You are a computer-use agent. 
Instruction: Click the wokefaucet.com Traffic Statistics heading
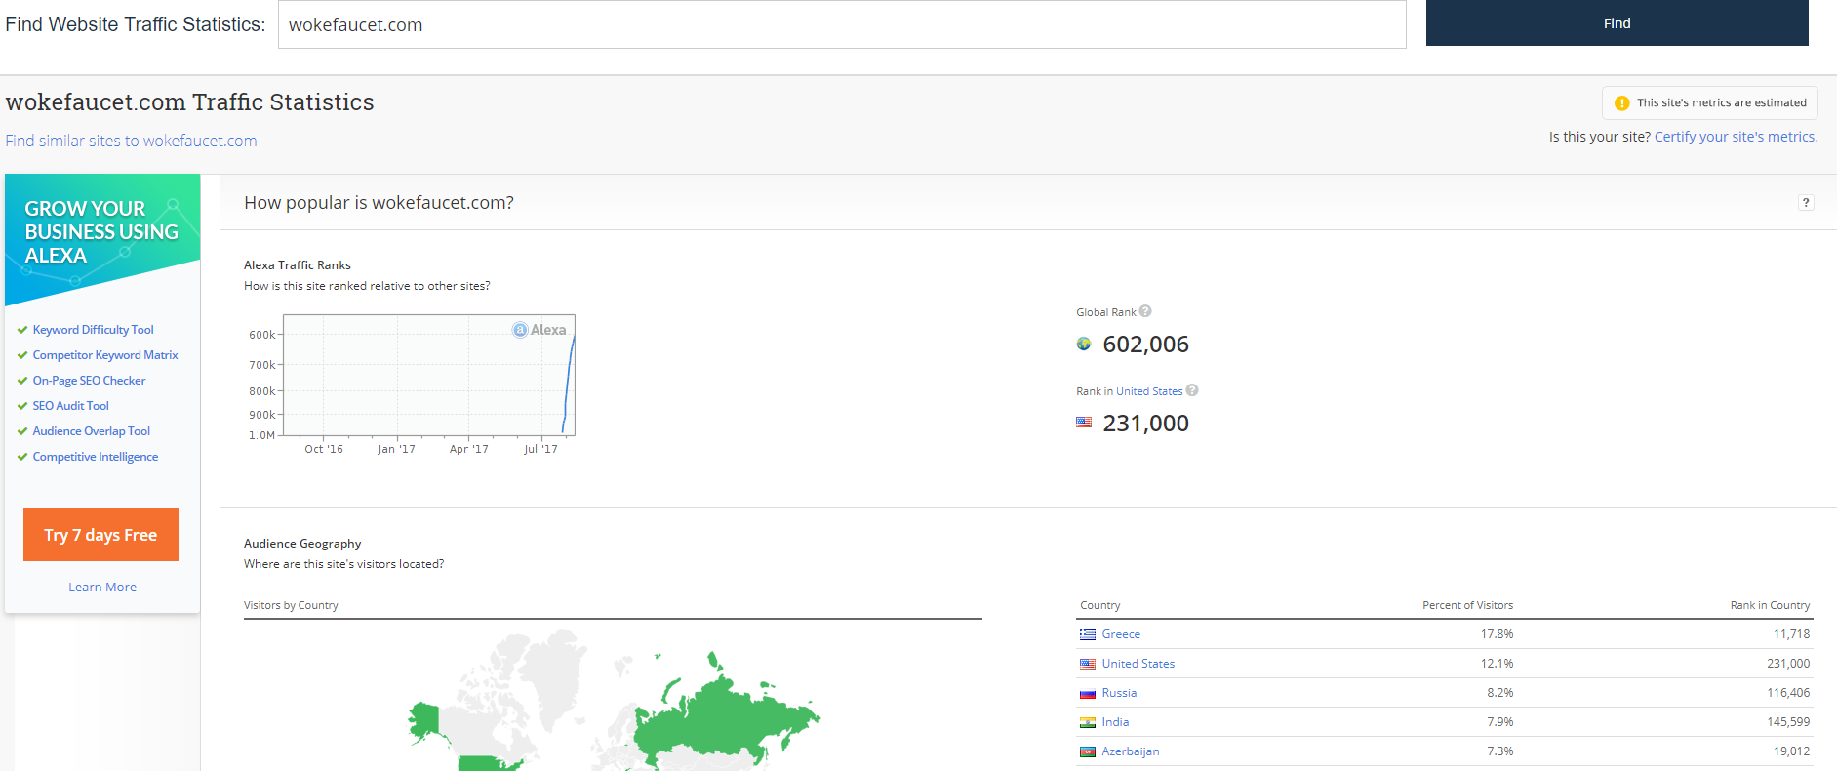pos(190,101)
